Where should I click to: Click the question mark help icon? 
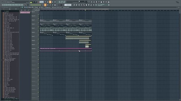click(x=99, y=2)
